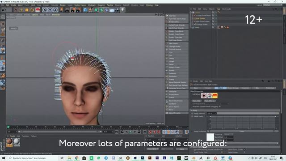Click the white texture preview swatch
This screenshot has width=286, height=161.
pyautogui.click(x=210, y=137)
